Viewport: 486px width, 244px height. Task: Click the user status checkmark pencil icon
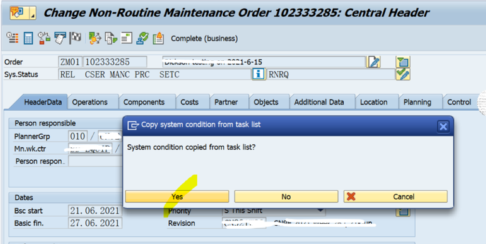[403, 74]
